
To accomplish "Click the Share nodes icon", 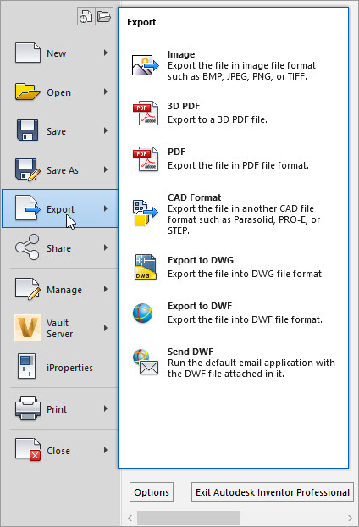I will pos(27,247).
